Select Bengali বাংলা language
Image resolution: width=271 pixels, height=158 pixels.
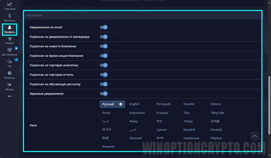[x=160, y=138]
